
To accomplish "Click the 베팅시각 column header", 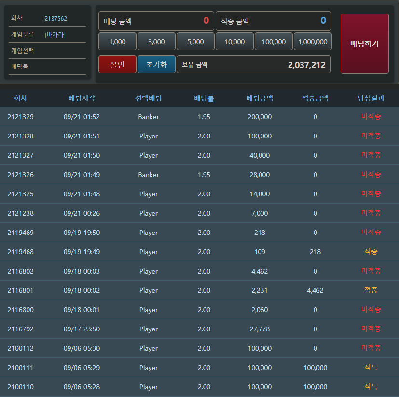I will tap(82, 98).
